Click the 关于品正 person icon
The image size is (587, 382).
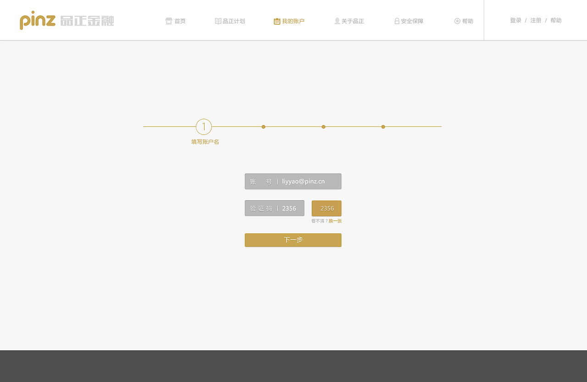point(337,21)
